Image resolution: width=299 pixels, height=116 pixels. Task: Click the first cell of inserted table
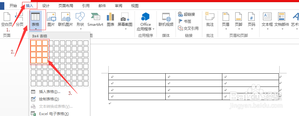[137, 77]
